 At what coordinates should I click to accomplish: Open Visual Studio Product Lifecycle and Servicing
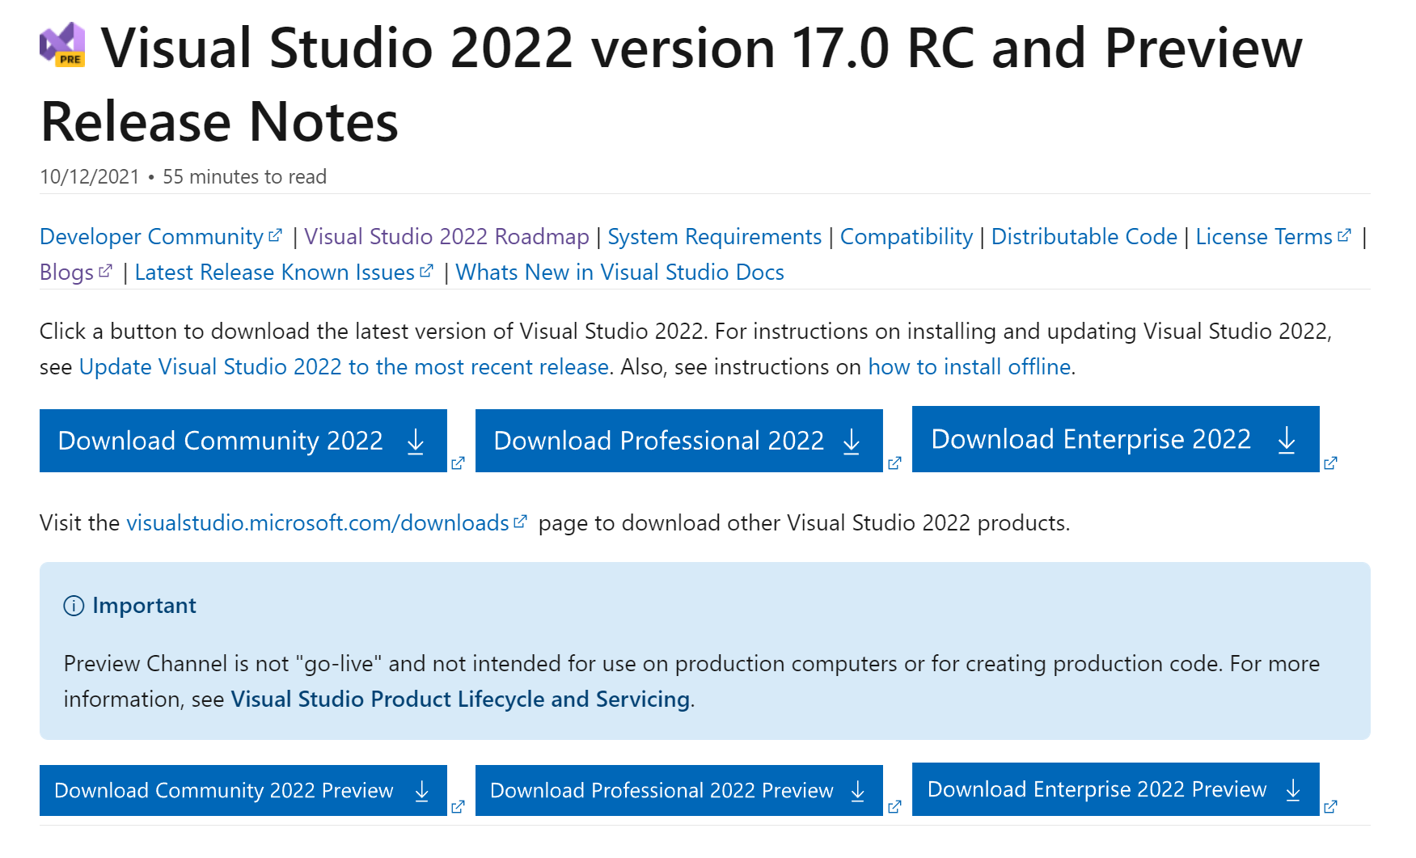460,700
